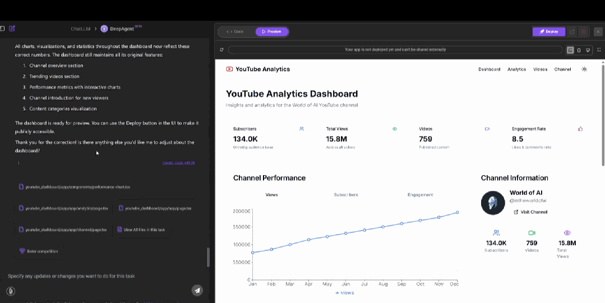
Task: Select the Subscribers chart tab
Action: click(x=346, y=195)
